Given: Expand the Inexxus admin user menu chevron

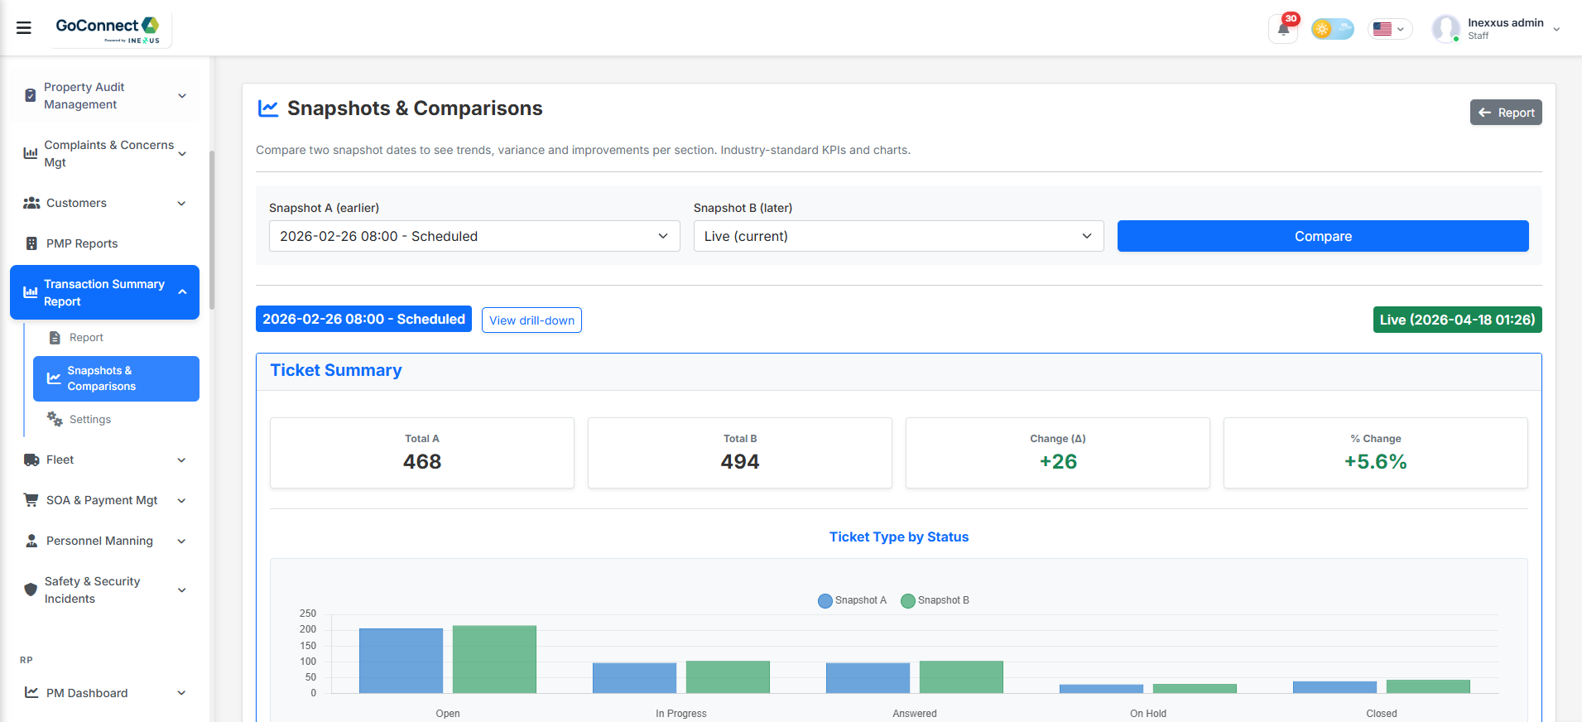Looking at the screenshot, I should [1556, 29].
